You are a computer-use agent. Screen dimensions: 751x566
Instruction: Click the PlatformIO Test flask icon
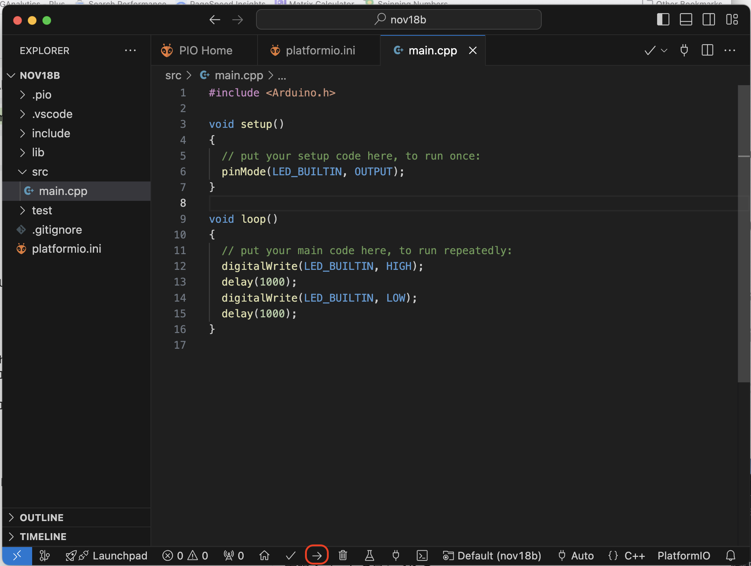[369, 555]
